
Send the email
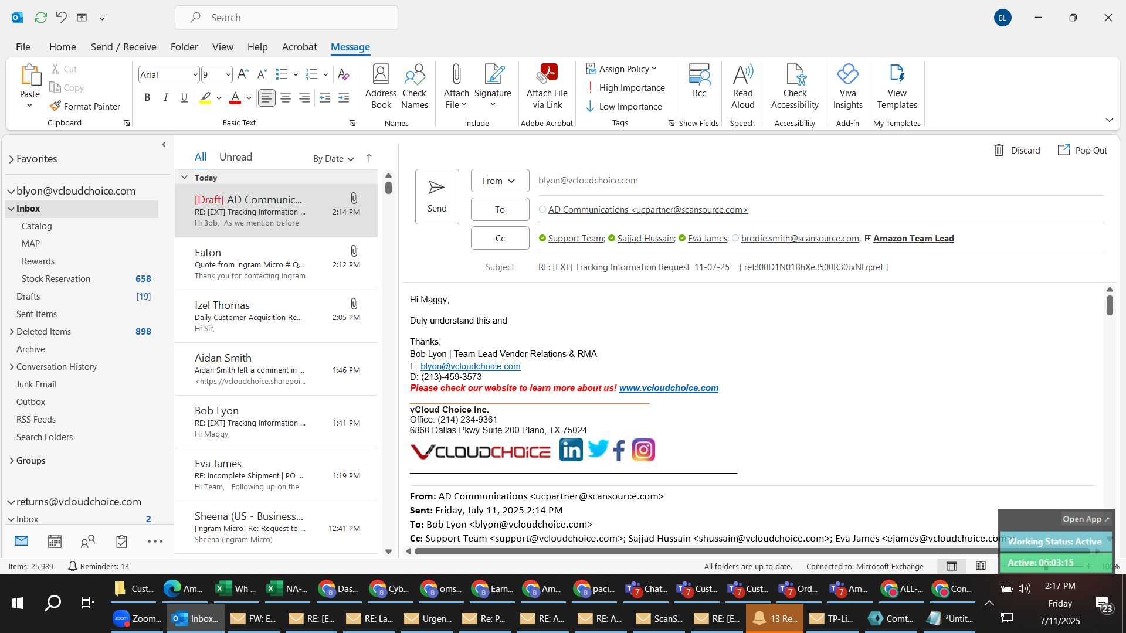[x=437, y=196]
